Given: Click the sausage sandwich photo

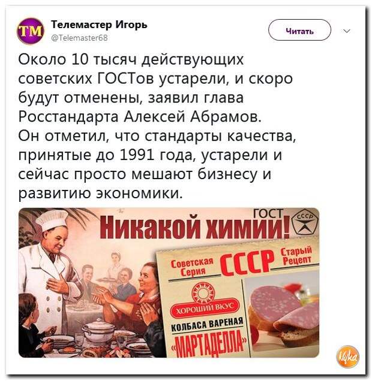Looking at the screenshot, I should [x=282, y=313].
